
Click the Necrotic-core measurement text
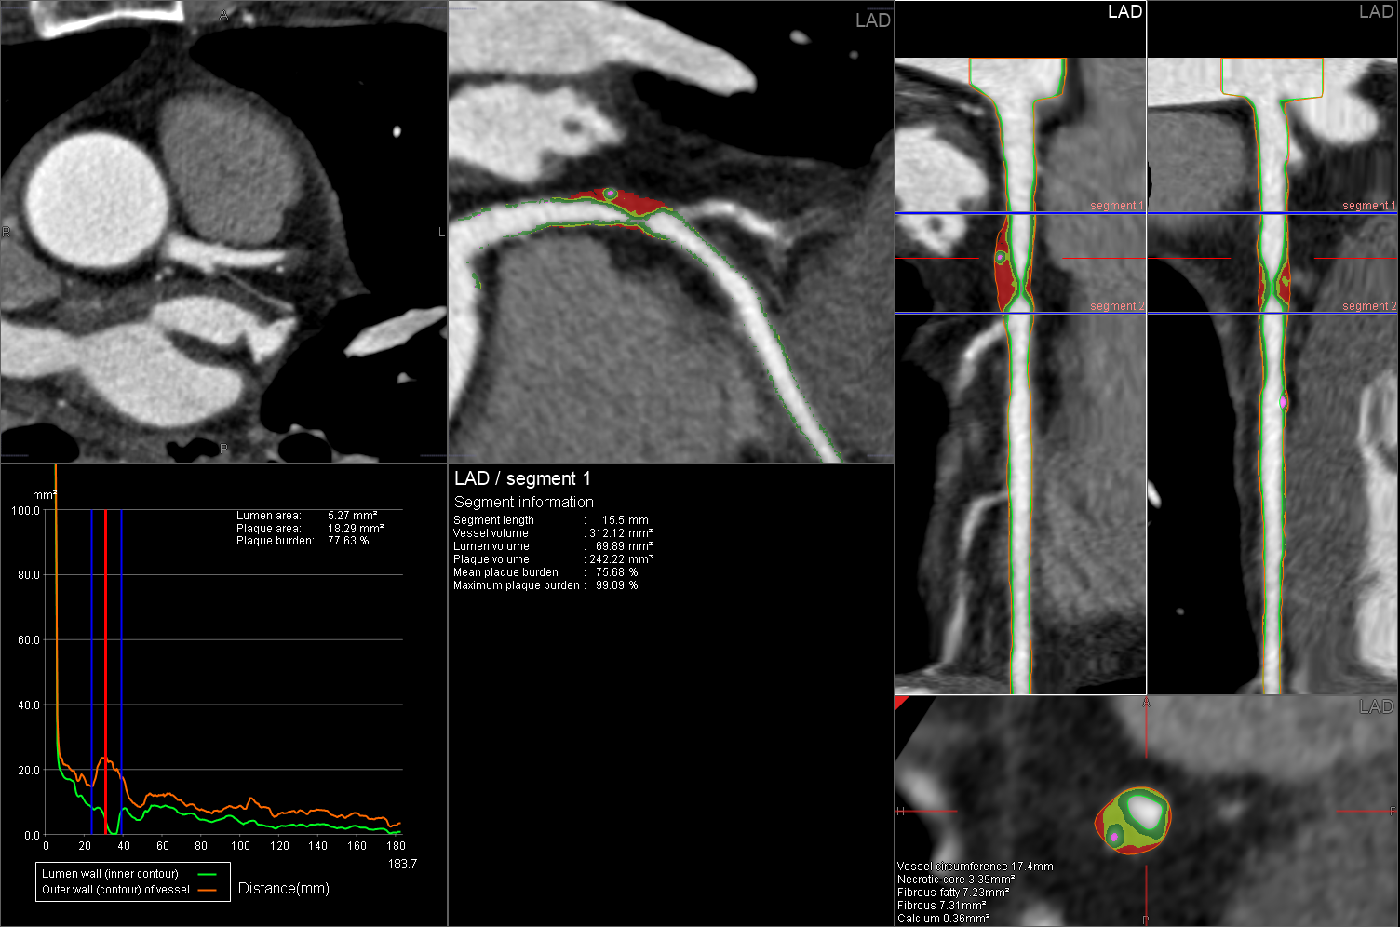click(956, 879)
